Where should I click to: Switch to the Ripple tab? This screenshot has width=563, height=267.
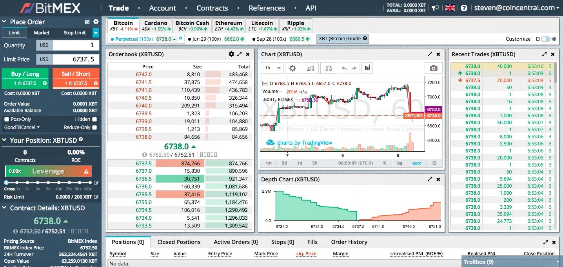tap(296, 26)
